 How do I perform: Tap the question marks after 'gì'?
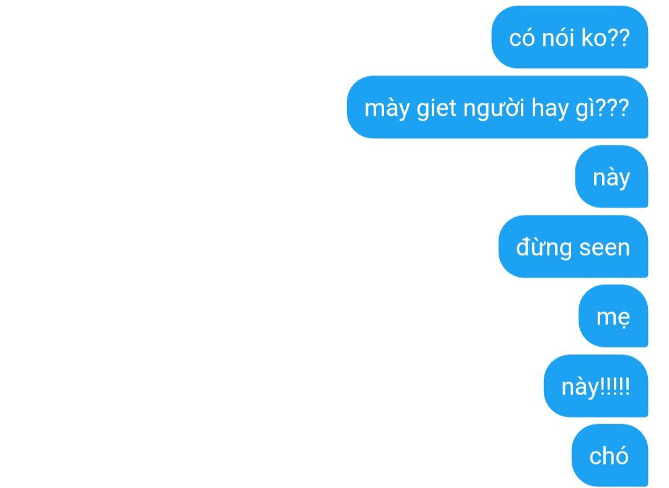click(612, 108)
